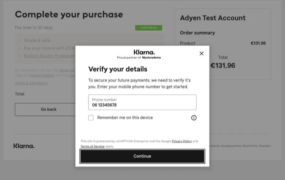Viewport: 285px width, 180px height.
Task: Click the Remember me on this device label
Action: 125,118
